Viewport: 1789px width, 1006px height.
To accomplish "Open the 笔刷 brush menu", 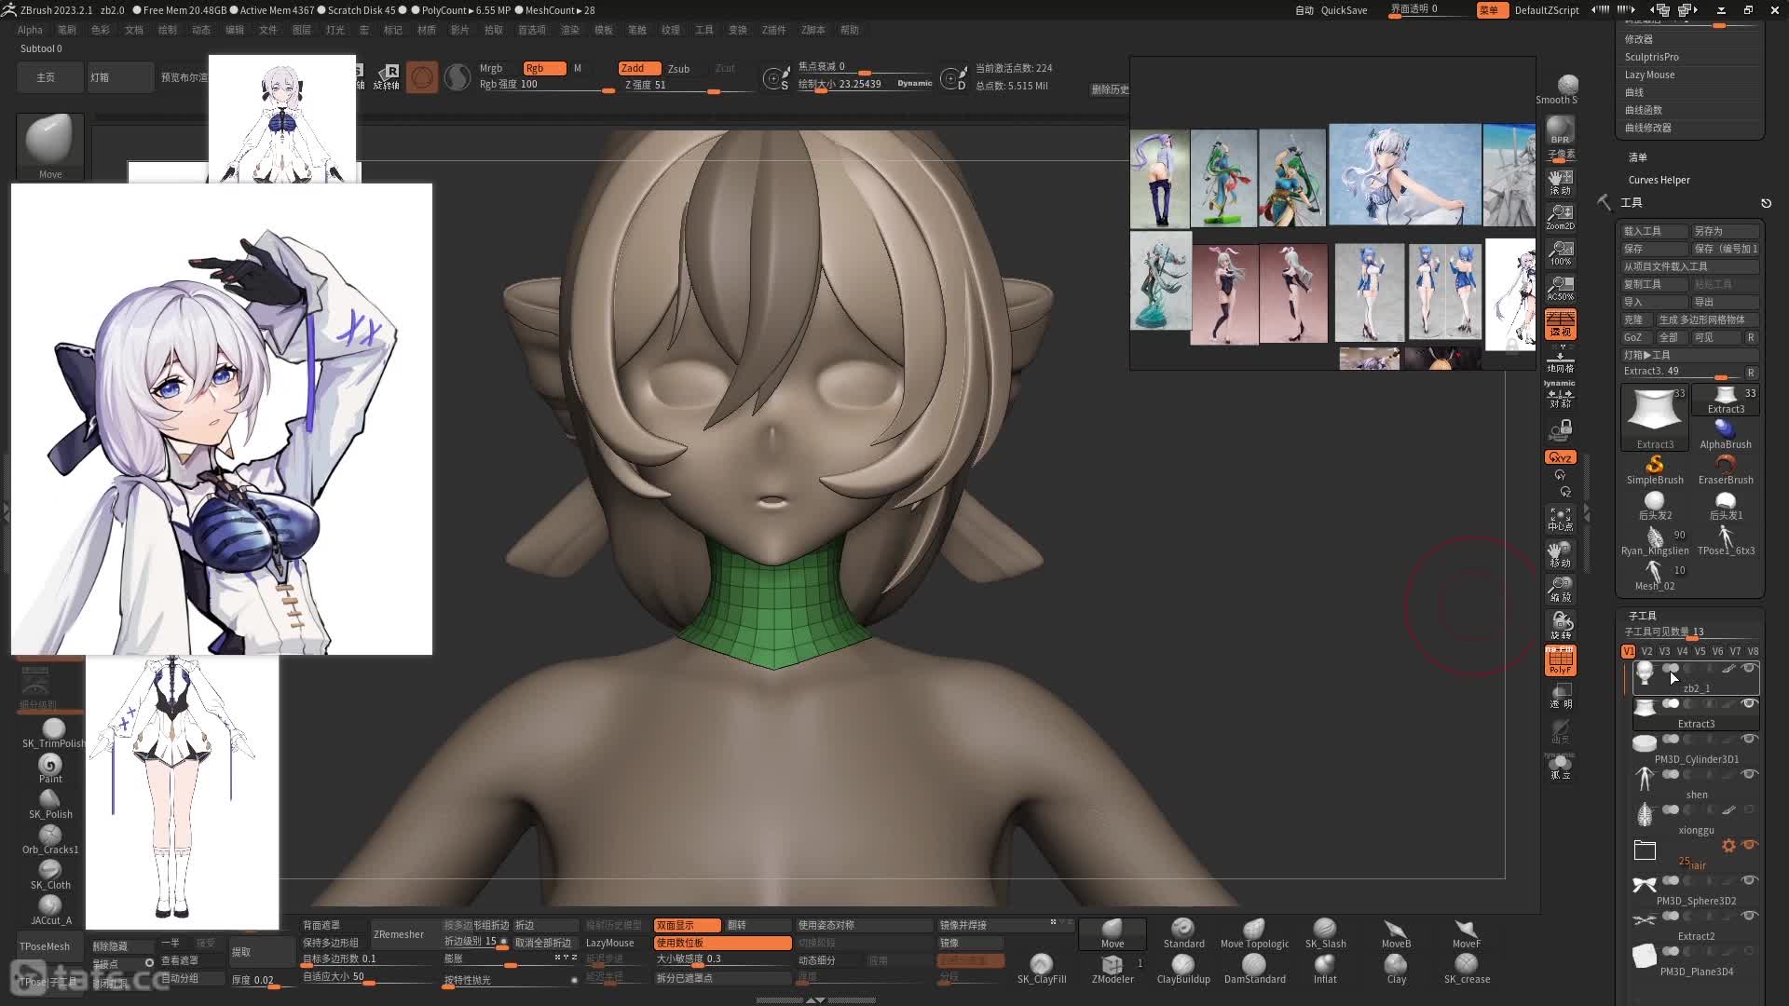I will [x=67, y=30].
